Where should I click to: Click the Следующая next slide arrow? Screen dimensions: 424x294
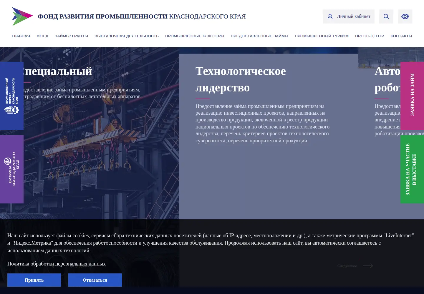(x=368, y=266)
